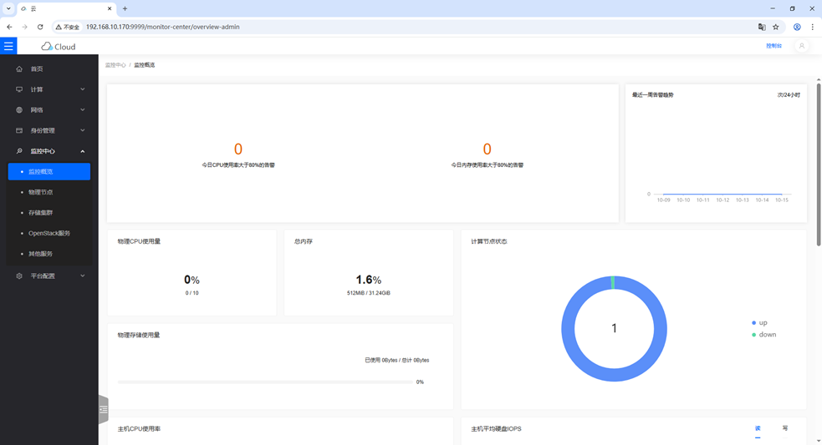The height and width of the screenshot is (445, 822).
Task: Collapse the 监控中心 menu chevron
Action: [x=82, y=151]
